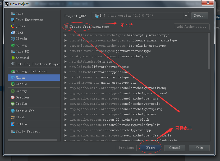Screen dimensions: 220x161
Task: Select the Spring project type label
Action: tap(21, 45)
